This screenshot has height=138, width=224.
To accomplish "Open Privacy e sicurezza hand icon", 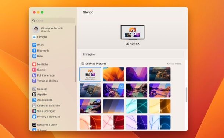I will coord(34,117).
